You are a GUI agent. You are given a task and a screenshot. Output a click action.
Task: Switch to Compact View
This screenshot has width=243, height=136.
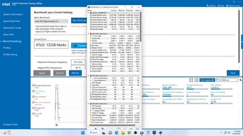10,124
